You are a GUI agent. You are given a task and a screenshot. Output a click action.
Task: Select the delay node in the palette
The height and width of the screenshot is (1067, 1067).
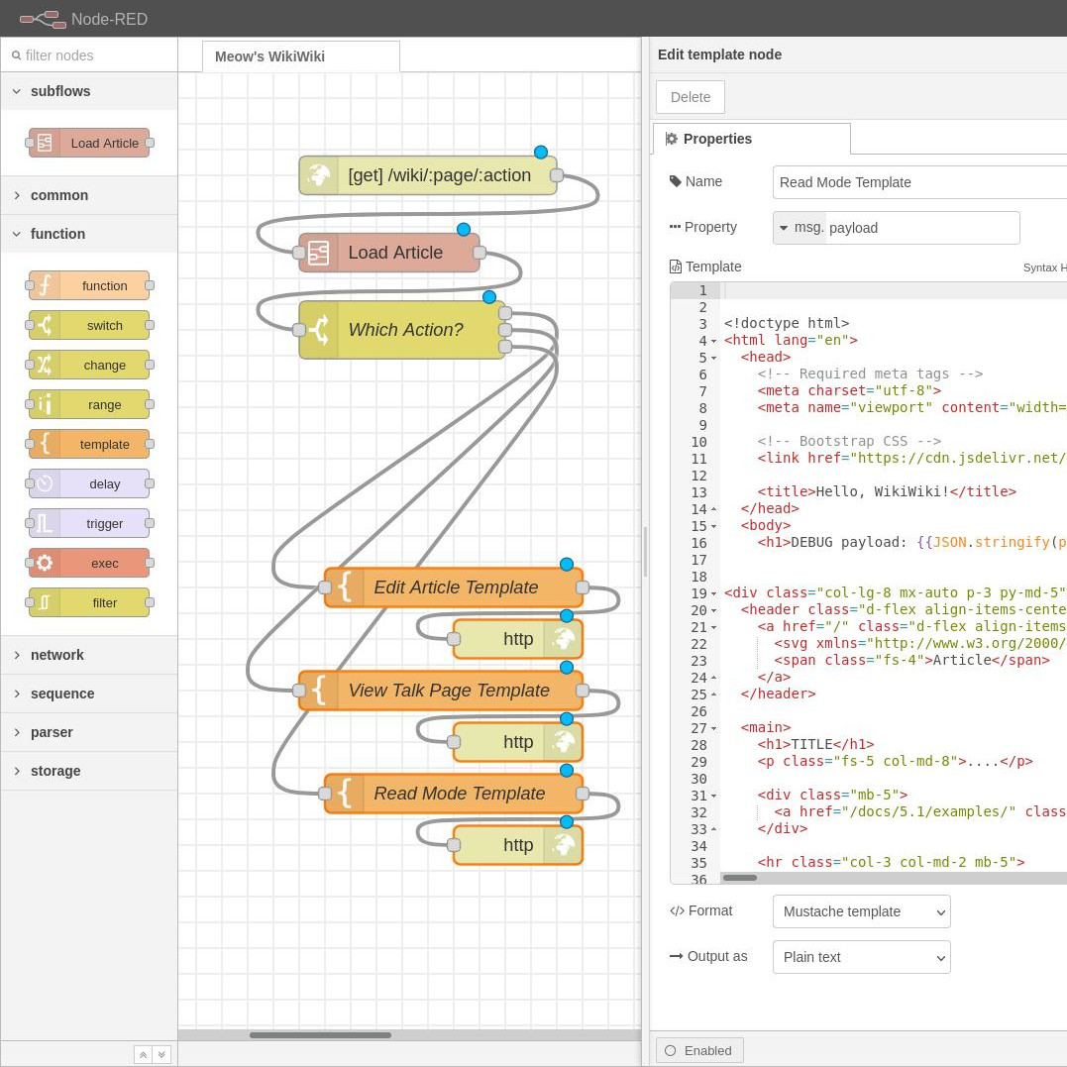pyautogui.click(x=89, y=483)
